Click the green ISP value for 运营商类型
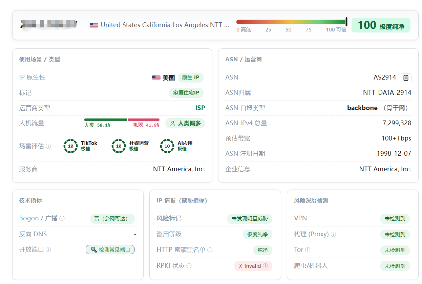The image size is (422, 284). point(200,108)
